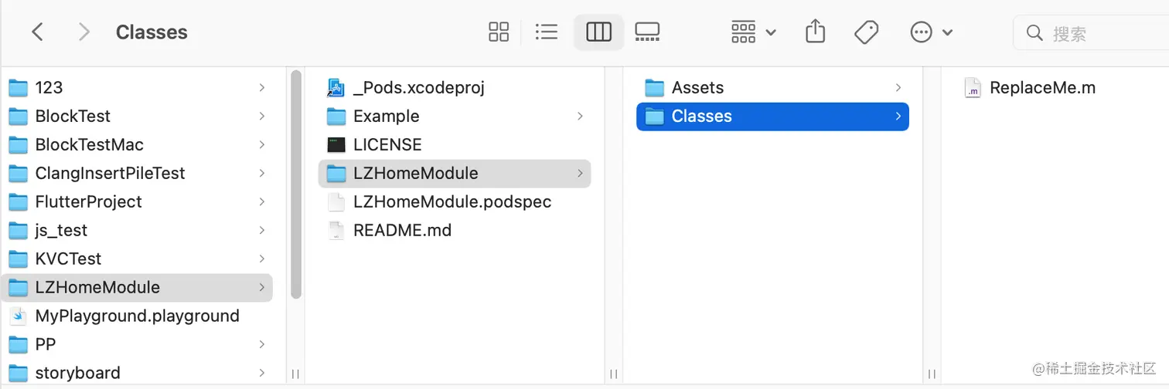The width and height of the screenshot is (1169, 389).
Task: Click the search field
Action: 1091,32
